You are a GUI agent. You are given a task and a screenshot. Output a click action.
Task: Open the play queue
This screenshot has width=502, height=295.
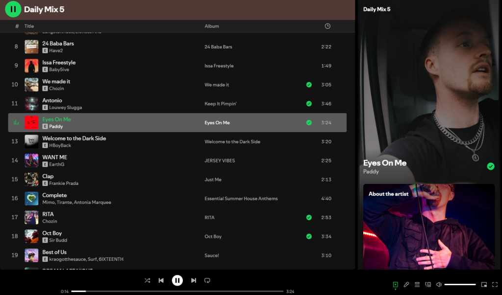tap(417, 284)
